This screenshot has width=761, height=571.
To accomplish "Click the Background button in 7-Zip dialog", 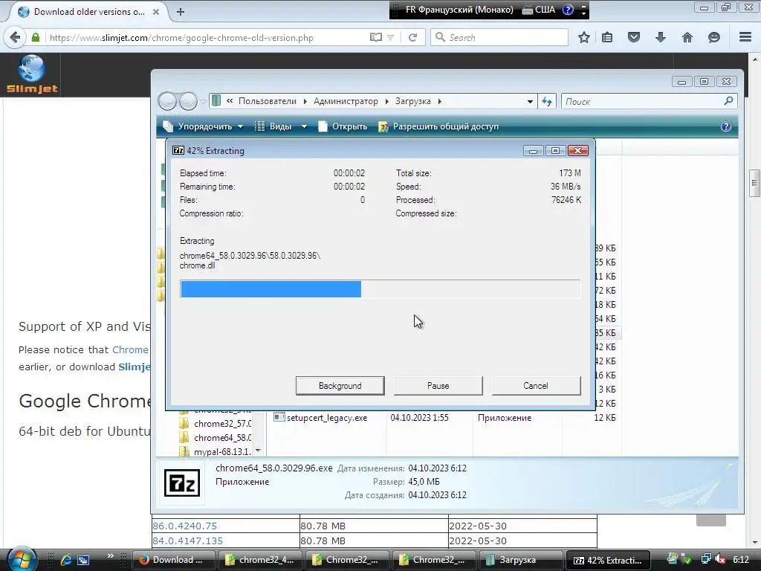I will [340, 386].
